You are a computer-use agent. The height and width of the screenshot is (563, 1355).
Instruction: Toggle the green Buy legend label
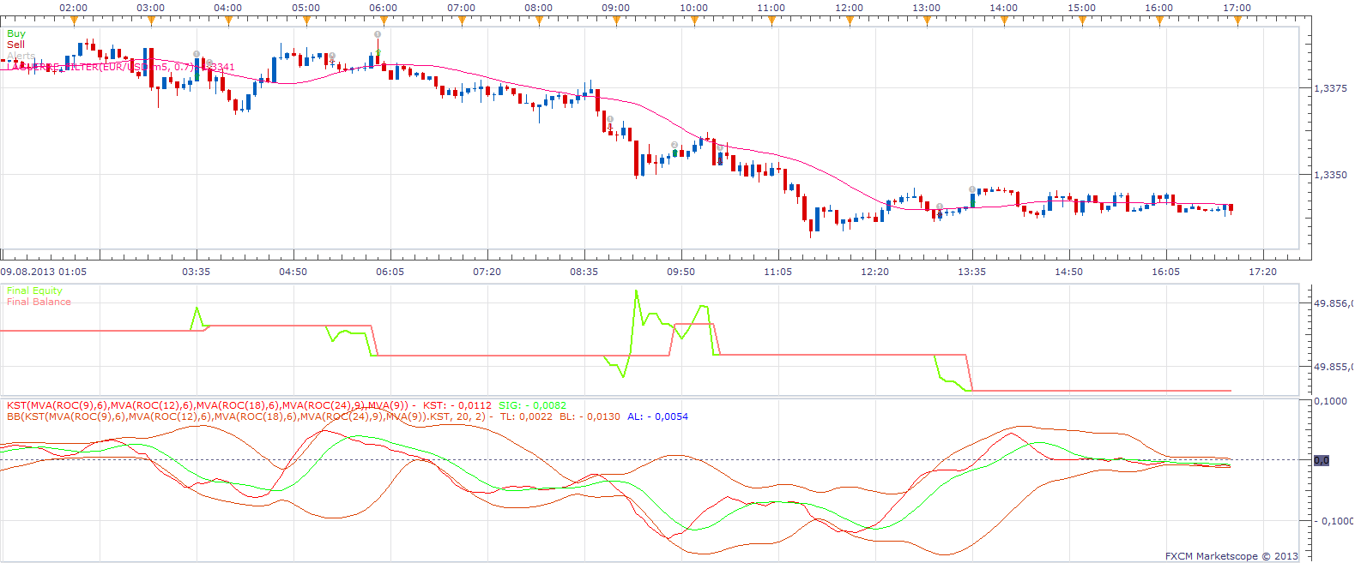16,34
